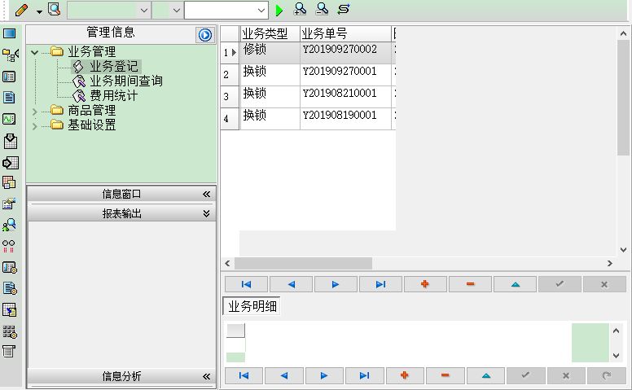Click the green waveform chart sidebar icon
632x390 pixels.
tap(9, 119)
